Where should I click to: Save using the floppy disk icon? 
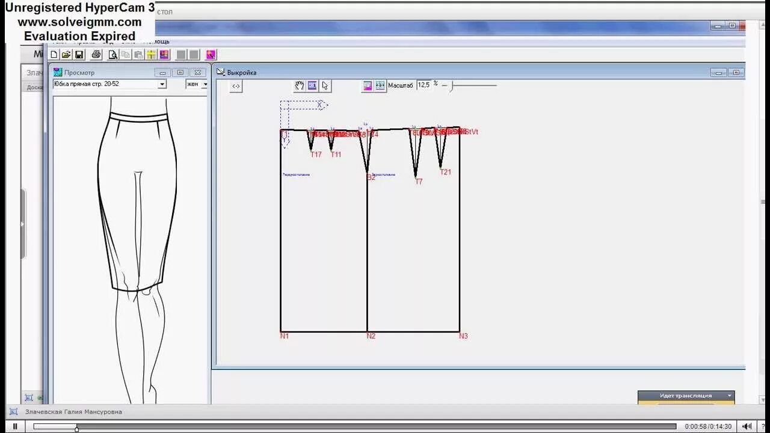[79, 55]
